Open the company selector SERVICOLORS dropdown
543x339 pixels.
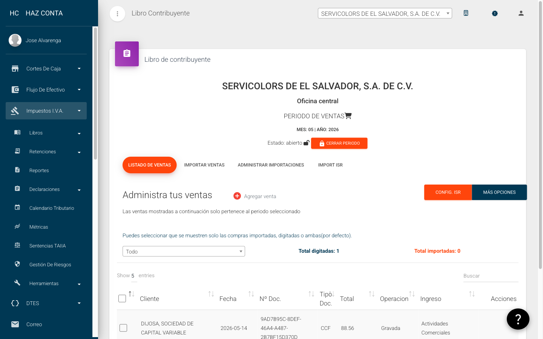click(385, 13)
